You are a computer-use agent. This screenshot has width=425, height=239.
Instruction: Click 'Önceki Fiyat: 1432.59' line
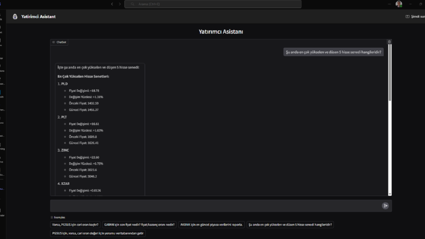tap(84, 103)
